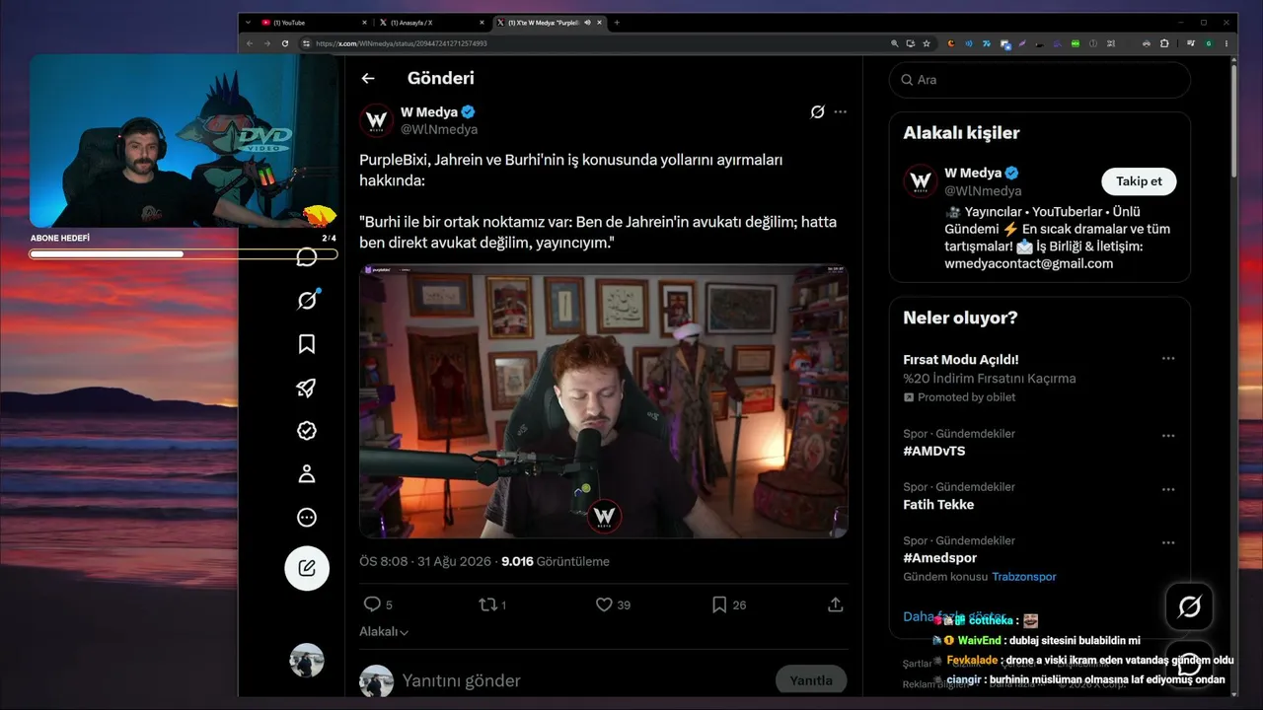Reply to the post via the comment icon
Screen dimensions: 1263x710
click(x=372, y=604)
